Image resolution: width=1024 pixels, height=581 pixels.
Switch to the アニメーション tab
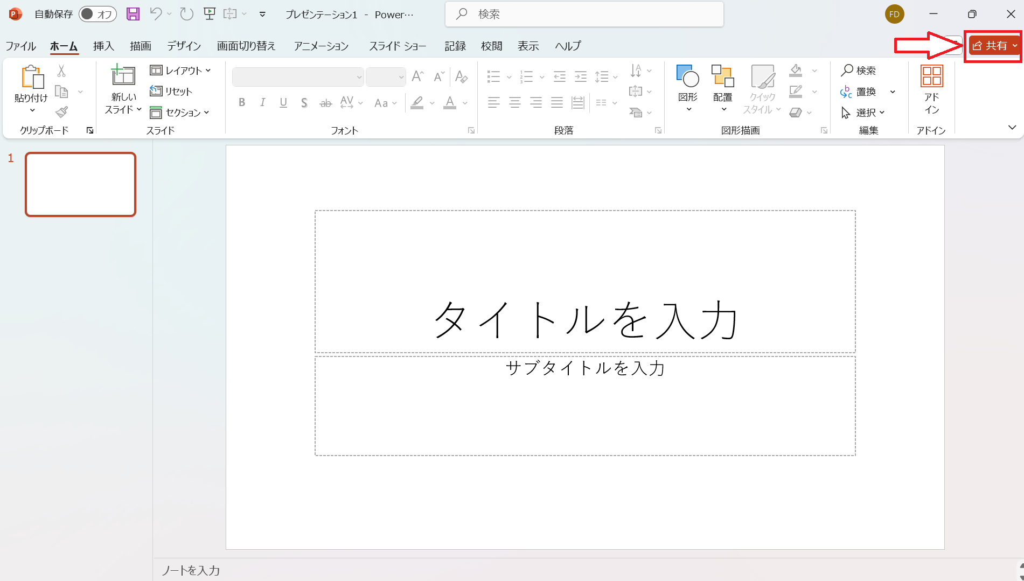[x=321, y=46]
